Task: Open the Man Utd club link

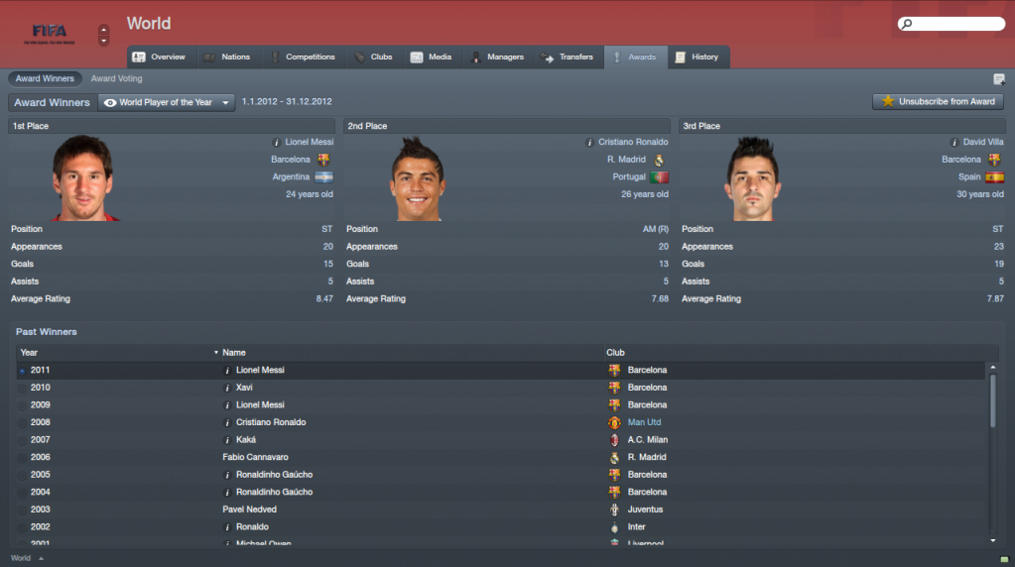Action: (x=644, y=422)
